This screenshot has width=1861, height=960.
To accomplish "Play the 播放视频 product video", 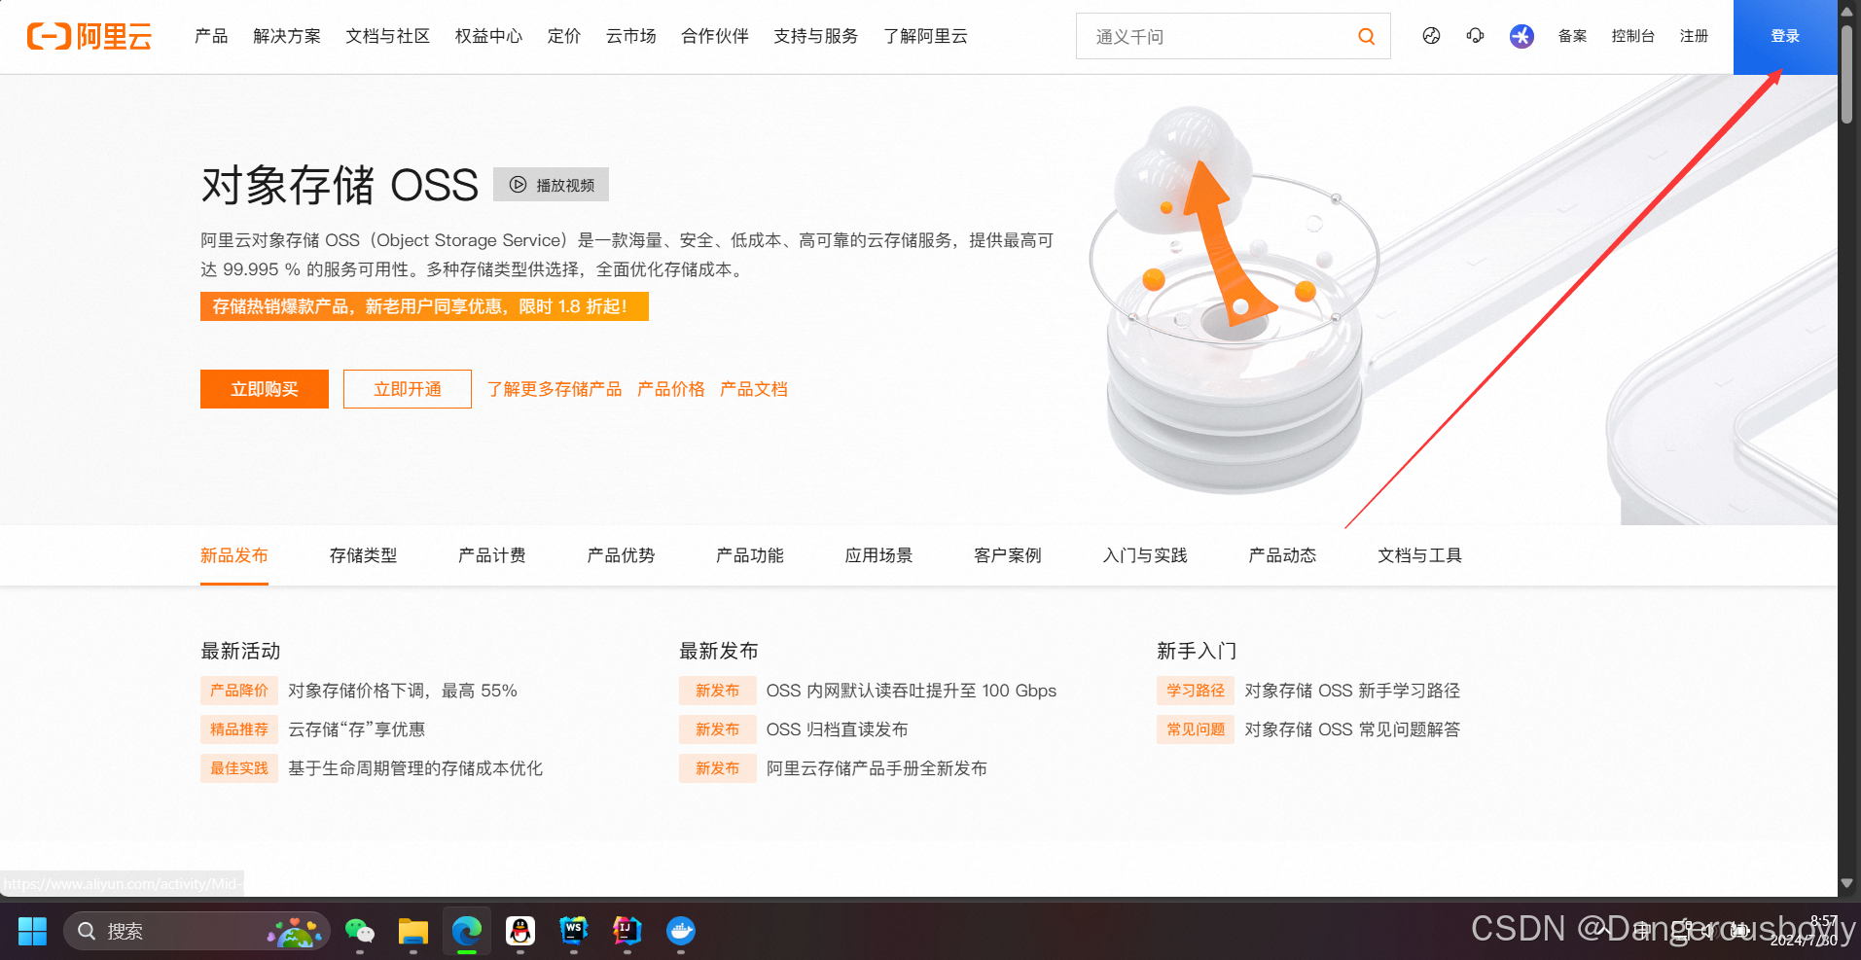I will tap(551, 185).
